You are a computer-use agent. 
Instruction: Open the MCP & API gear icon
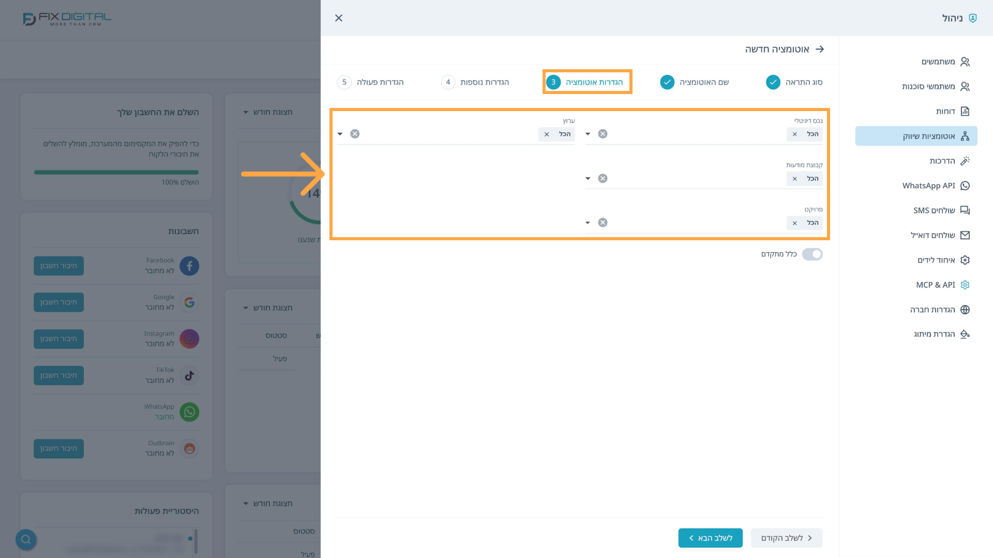[965, 285]
